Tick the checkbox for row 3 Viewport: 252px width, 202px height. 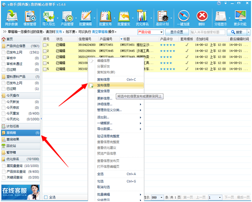45,57
